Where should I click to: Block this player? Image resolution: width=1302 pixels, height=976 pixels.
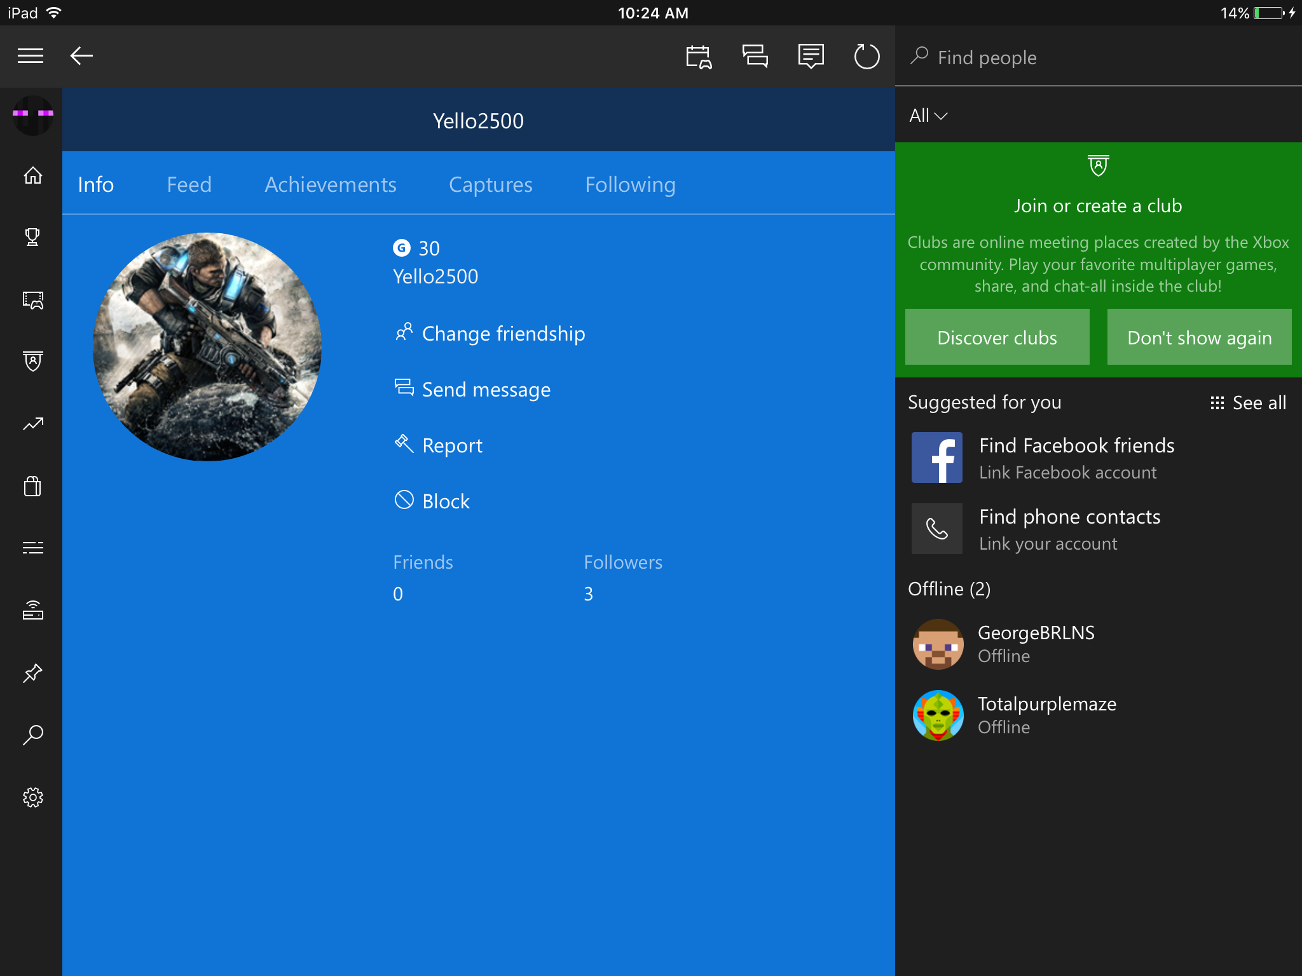(x=432, y=501)
